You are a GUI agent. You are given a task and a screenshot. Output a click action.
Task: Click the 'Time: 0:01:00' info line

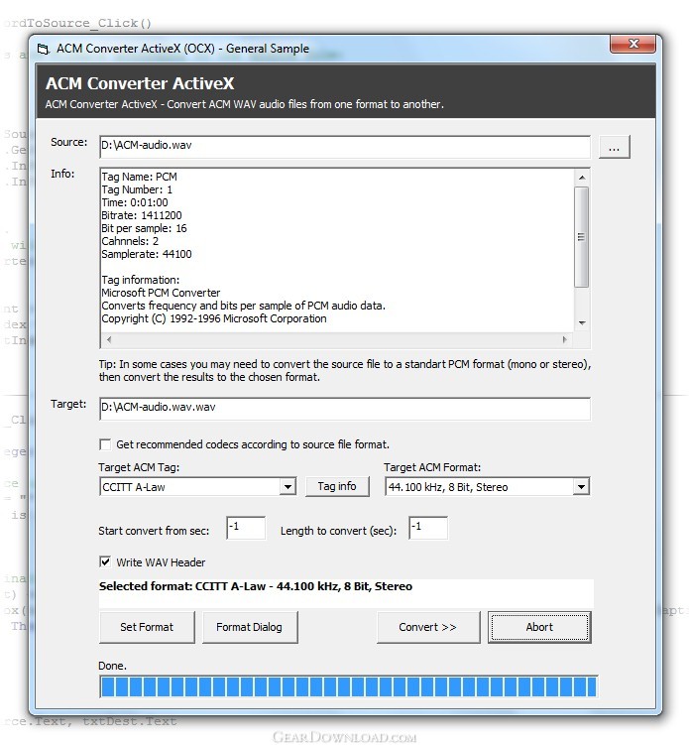point(135,202)
